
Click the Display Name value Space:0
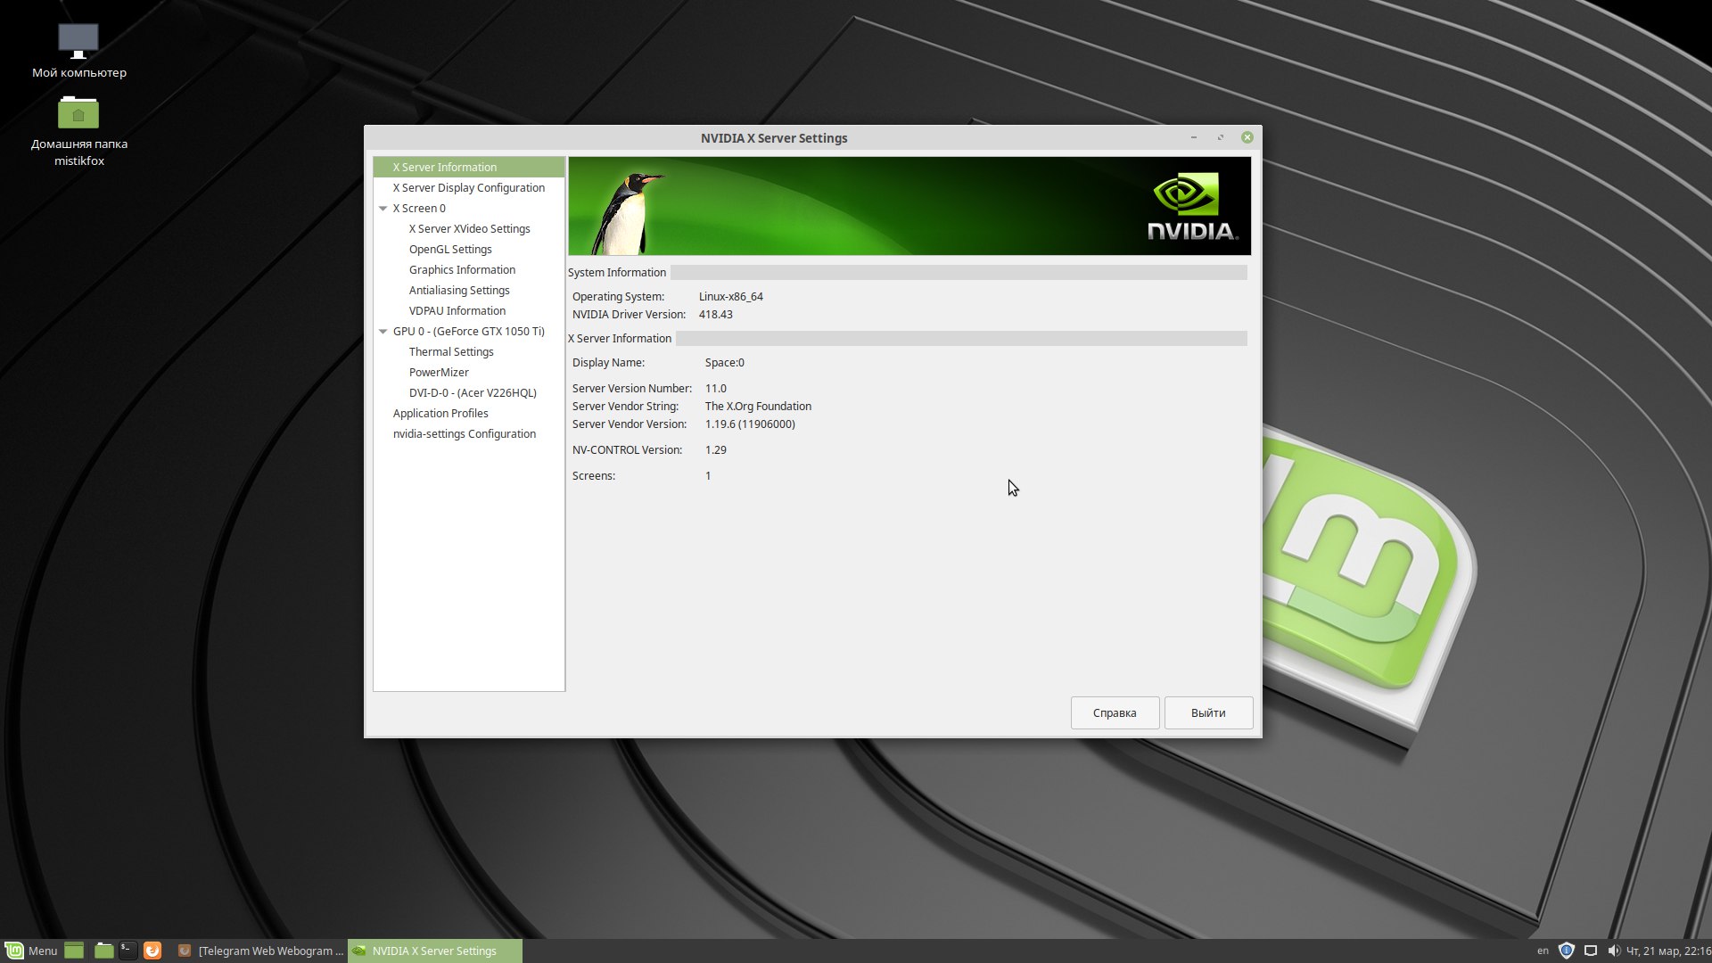(724, 363)
